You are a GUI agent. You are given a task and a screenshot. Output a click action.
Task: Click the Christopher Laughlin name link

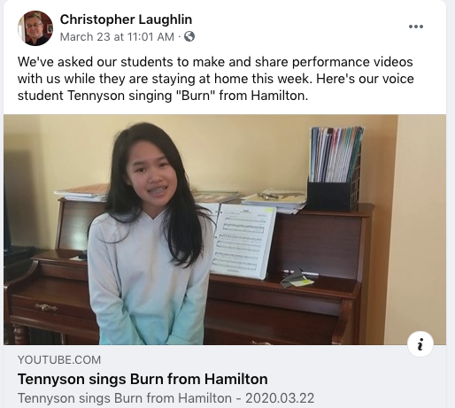[x=126, y=19]
